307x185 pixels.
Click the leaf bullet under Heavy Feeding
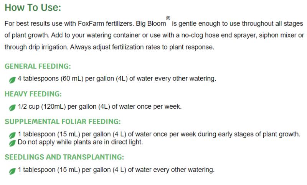point(12,108)
